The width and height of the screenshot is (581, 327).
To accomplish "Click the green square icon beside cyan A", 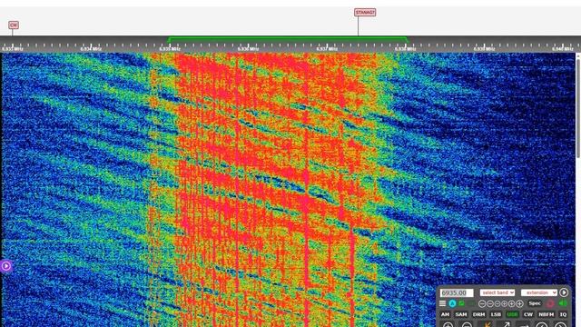I will click(x=462, y=302).
